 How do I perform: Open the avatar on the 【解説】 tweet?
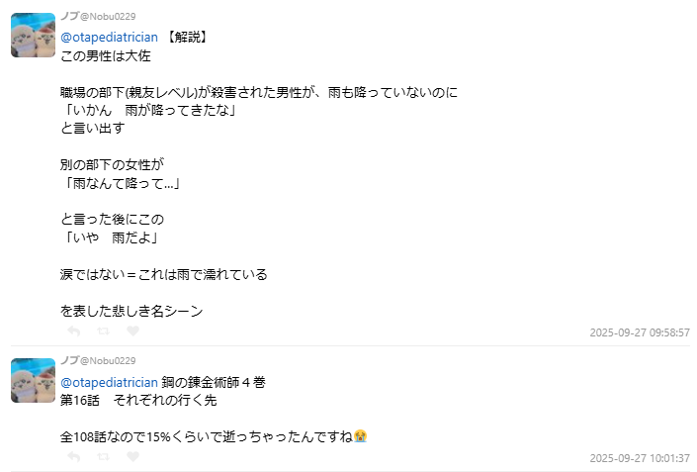33,36
